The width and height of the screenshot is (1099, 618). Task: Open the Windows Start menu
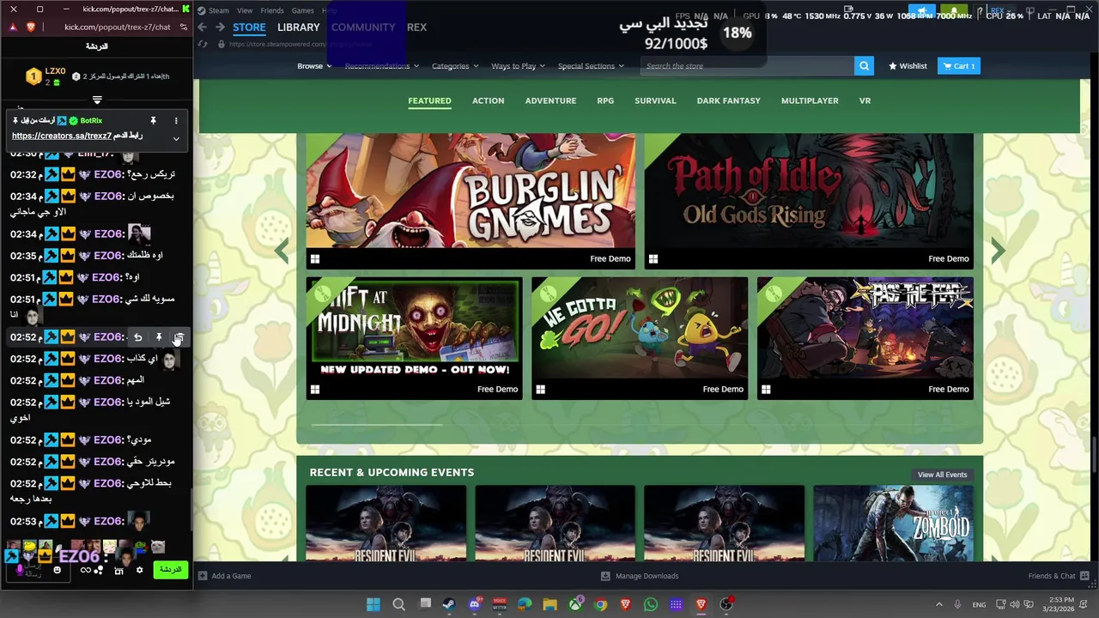pos(373,604)
